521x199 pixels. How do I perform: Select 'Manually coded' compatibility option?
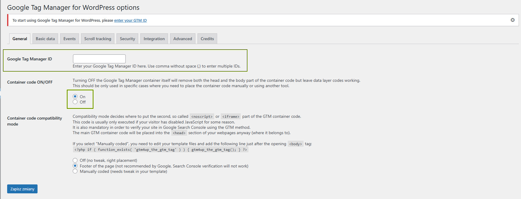(75, 171)
